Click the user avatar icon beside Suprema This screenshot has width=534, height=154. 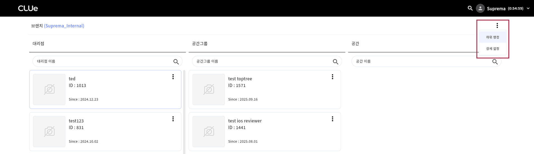(480, 8)
